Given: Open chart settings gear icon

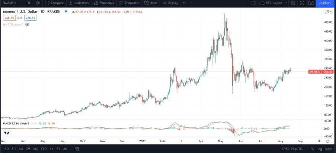Looking at the screenshot, I should pos(293,3).
